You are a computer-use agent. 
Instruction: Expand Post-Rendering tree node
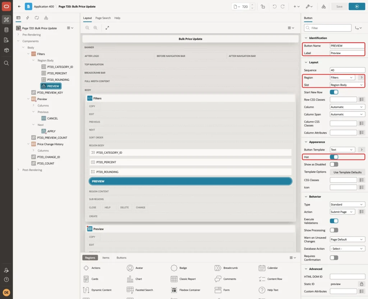click(18, 170)
